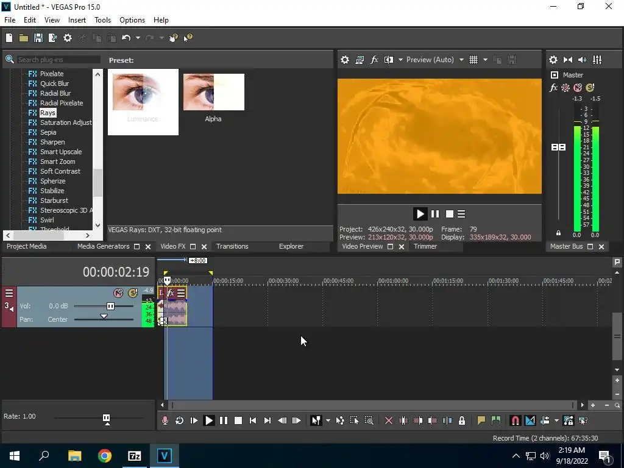This screenshot has height=468, width=624.
Task: Adjust the playback Rate slider
Action: tap(106, 419)
